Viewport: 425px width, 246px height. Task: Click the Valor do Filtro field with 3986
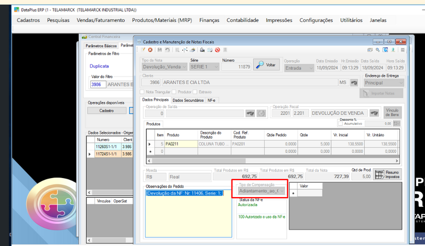click(x=98, y=84)
